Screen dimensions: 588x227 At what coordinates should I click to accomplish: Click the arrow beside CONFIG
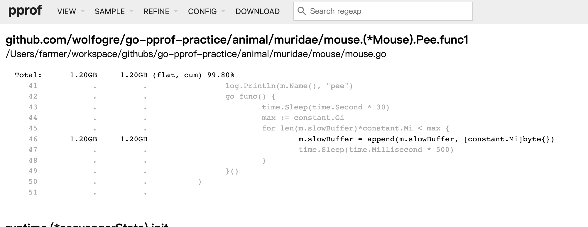click(x=223, y=11)
